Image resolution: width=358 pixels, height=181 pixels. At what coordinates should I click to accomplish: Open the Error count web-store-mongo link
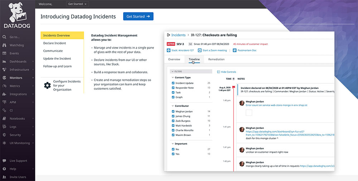click(x=276, y=105)
